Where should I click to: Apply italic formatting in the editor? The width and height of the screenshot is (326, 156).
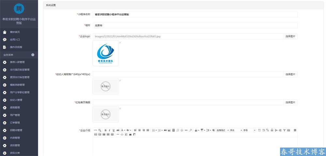coord(109,130)
